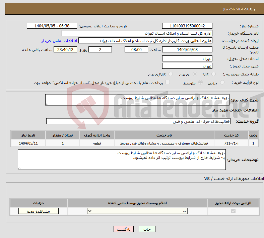
Task: Click the الزامی بودن ارائه مجوز header
Action: tap(233, 203)
